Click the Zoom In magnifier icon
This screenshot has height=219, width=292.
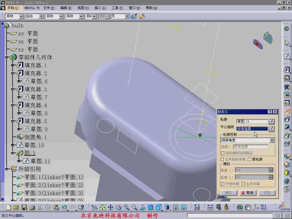127,207
